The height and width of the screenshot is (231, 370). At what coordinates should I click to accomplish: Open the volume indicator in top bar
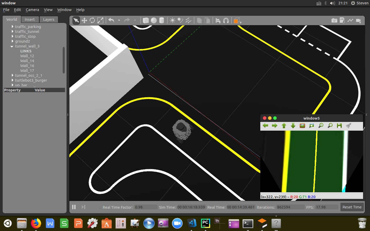[332, 3]
